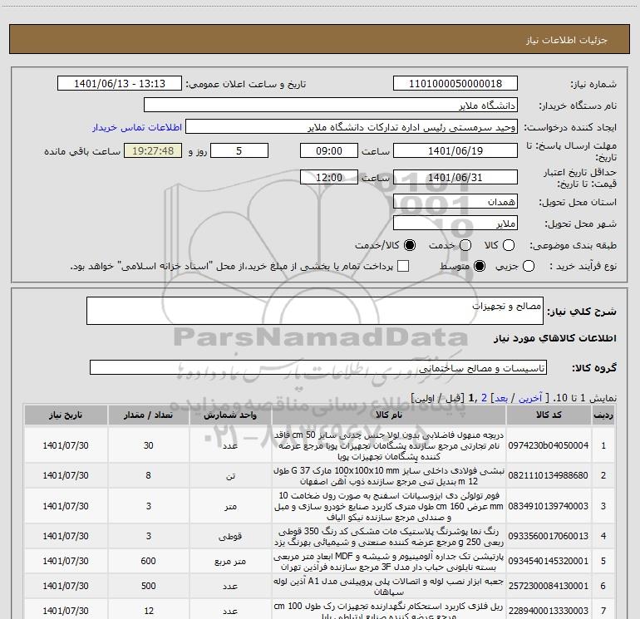Select item code 0834910139740003
Screen dimensions: 640x619
point(549,506)
